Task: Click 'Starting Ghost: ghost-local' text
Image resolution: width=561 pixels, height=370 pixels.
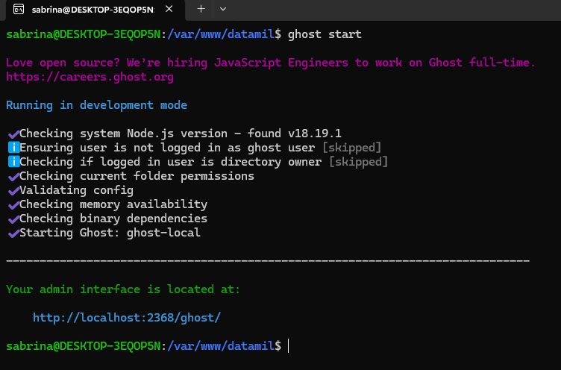Action: point(110,233)
